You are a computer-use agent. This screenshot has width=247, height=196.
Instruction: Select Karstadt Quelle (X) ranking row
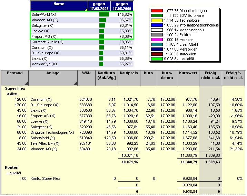(82, 42)
